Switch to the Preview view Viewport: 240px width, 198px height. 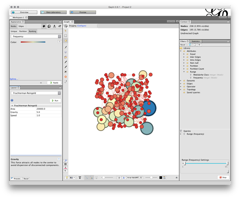click(x=83, y=12)
